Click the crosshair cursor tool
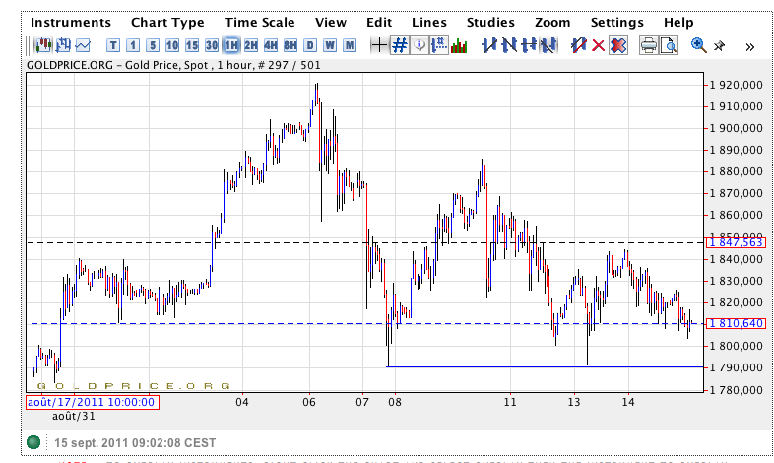Screen dimensions: 774x463 click(x=379, y=45)
